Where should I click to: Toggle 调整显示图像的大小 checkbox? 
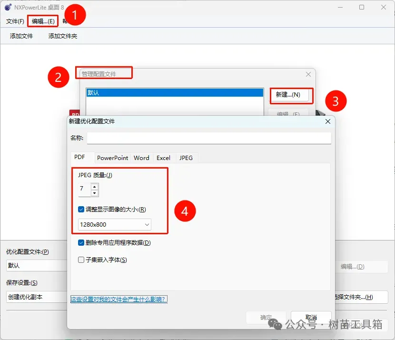[x=81, y=210]
